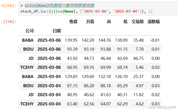The height and width of the screenshot is (111, 178).
Task: Click the value 11.82
Action: [x=138, y=95]
